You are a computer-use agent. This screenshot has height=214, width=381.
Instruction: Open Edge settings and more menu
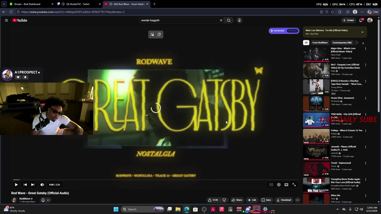[362, 12]
